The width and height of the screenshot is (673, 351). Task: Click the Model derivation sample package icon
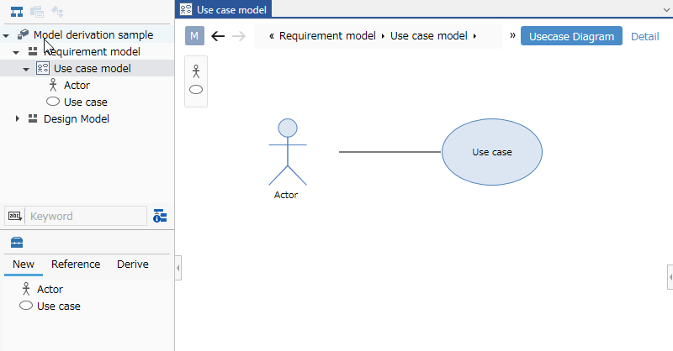pyautogui.click(x=24, y=34)
